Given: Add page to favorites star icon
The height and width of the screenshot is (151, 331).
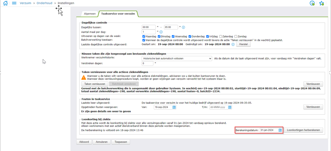Looking at the screenshot, I should 321,3.
